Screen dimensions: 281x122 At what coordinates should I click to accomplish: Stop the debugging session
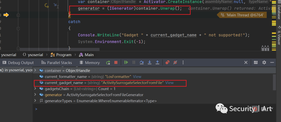116,62
